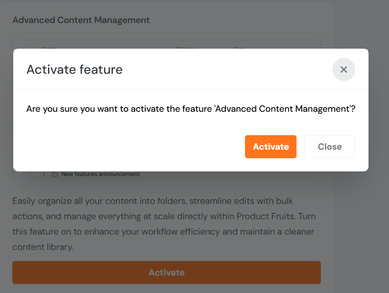The height and width of the screenshot is (293, 389).
Task: Dismiss the dialog with the X icon
Action: pos(343,70)
